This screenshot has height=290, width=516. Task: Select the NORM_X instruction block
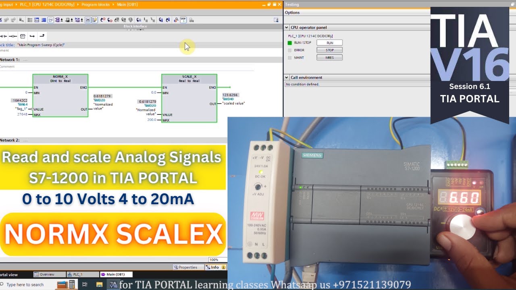coord(60,95)
